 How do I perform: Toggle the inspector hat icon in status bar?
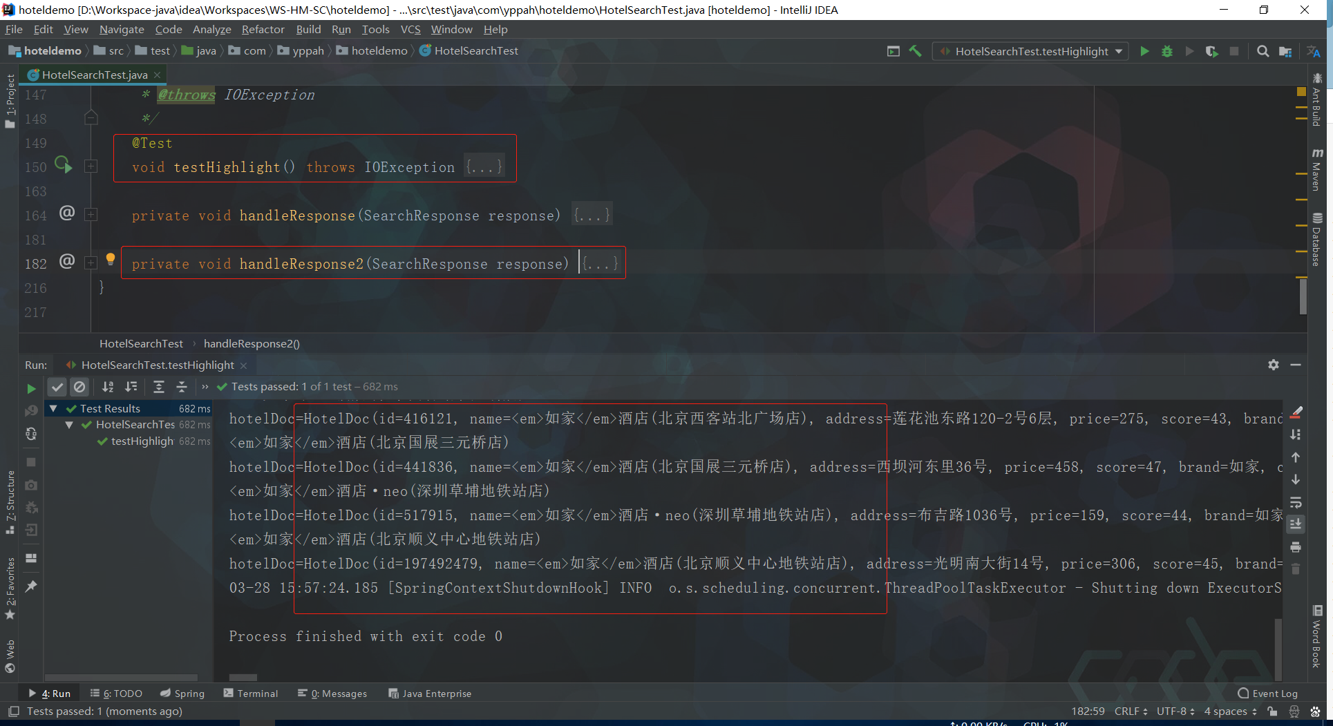coord(1294,711)
